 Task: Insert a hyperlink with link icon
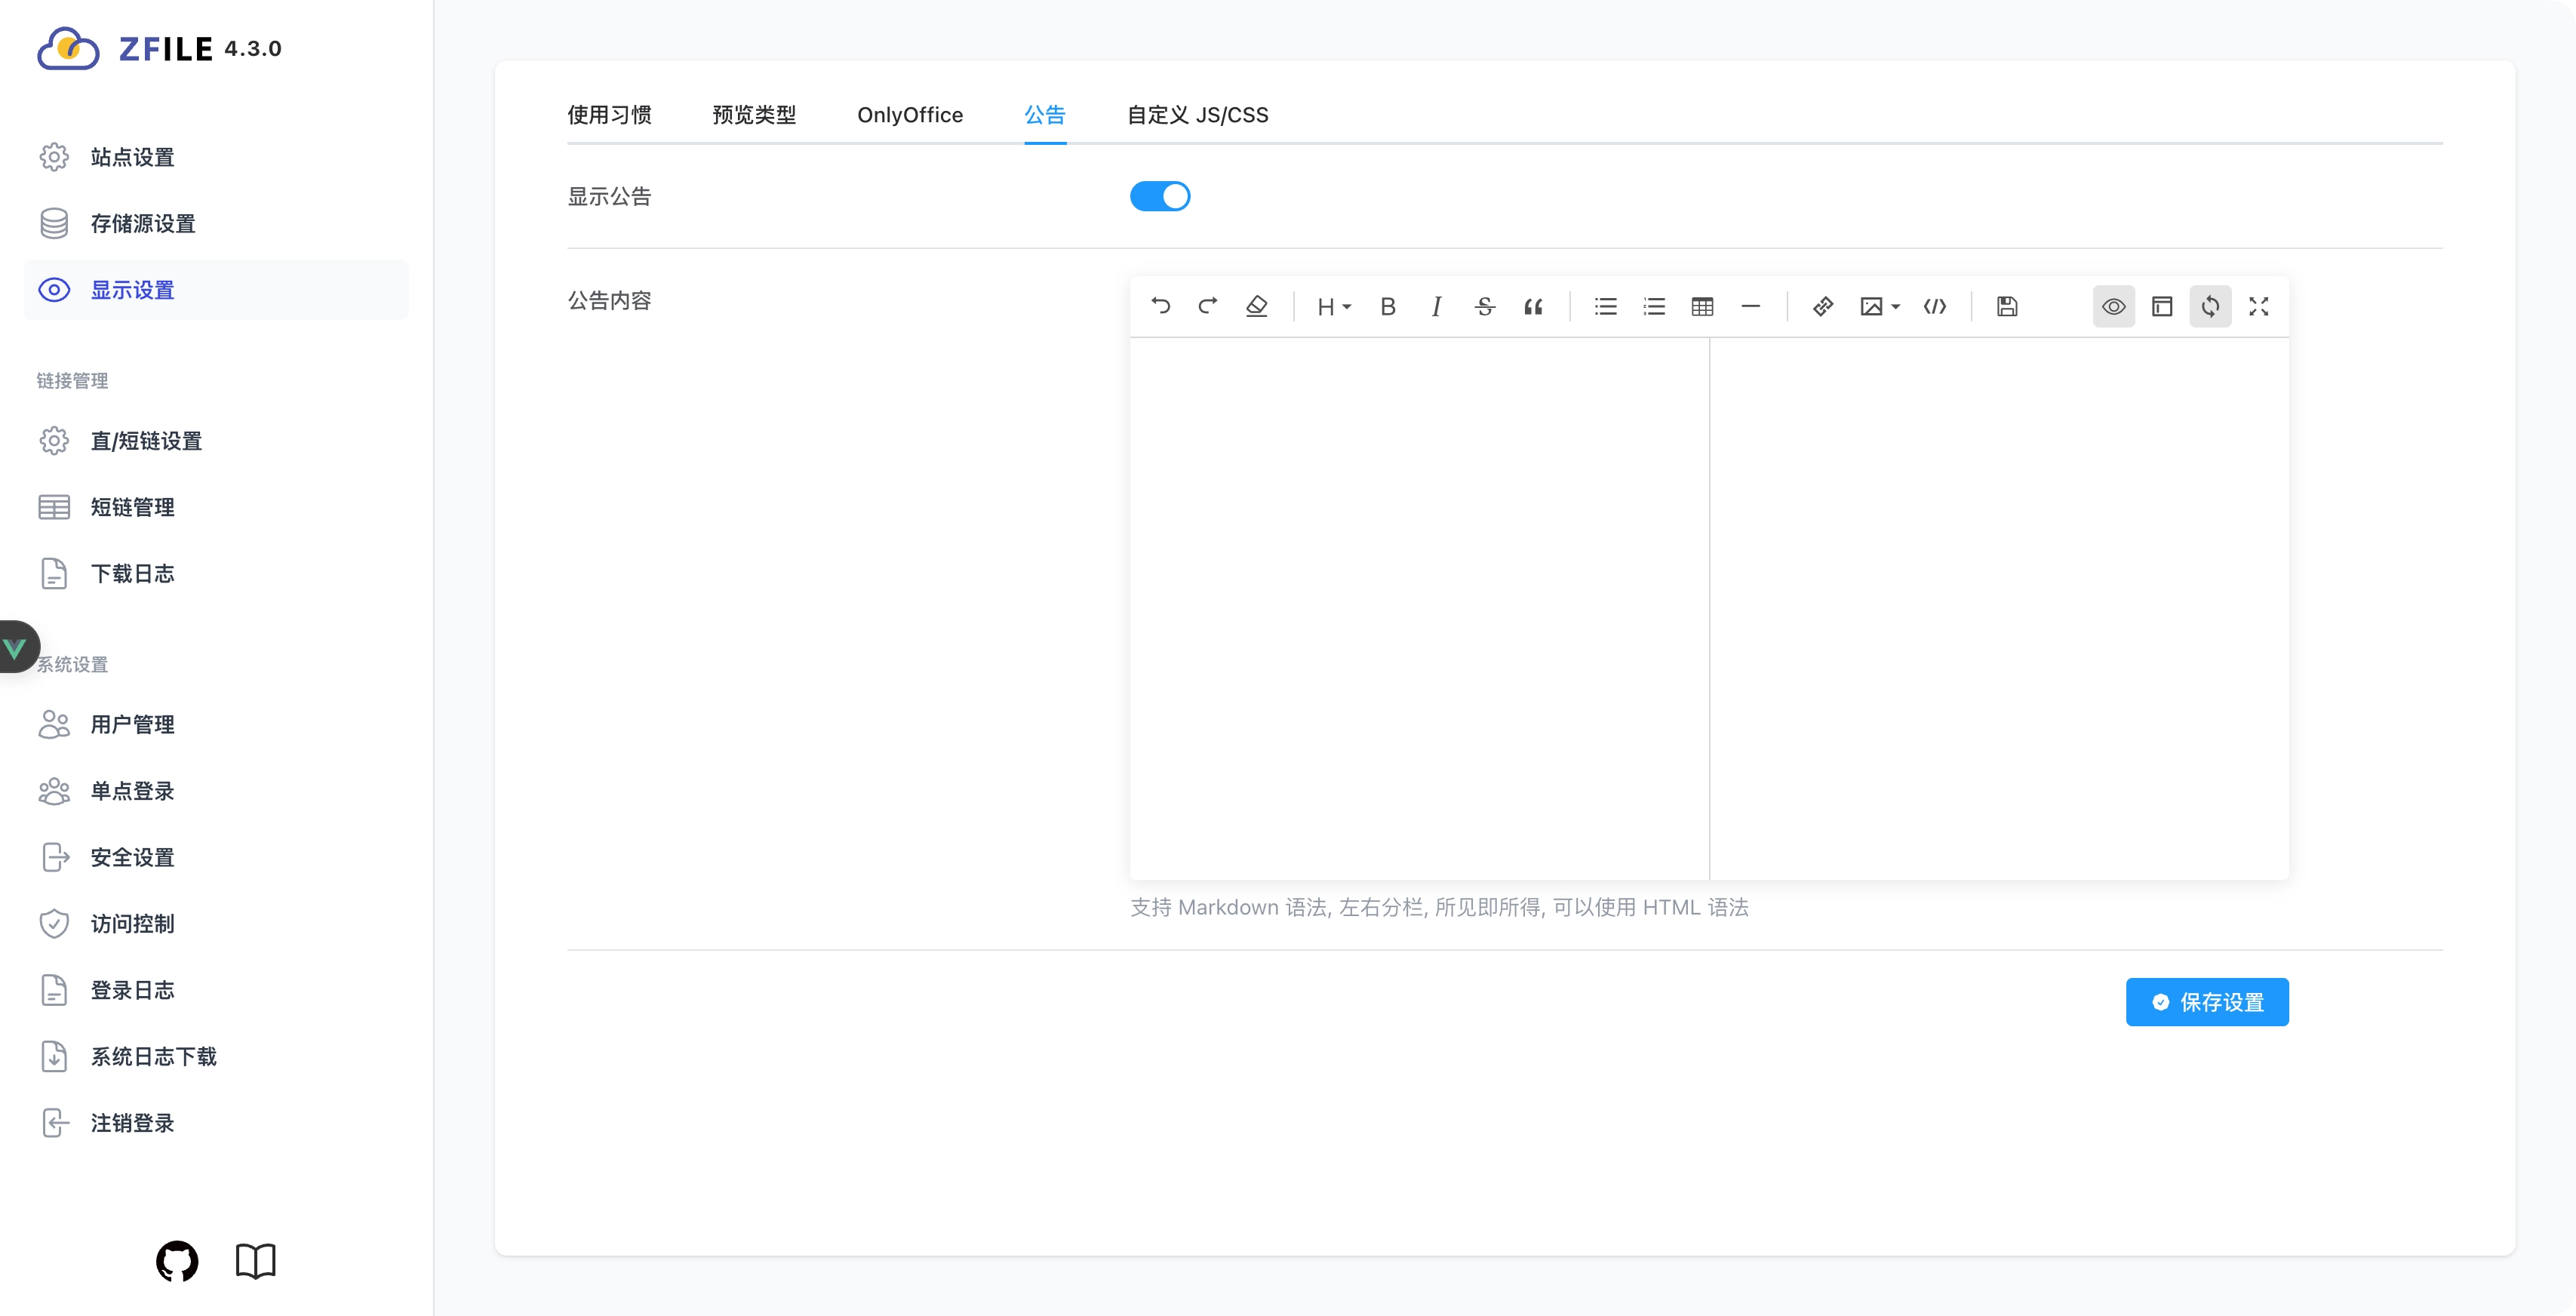click(x=1823, y=306)
